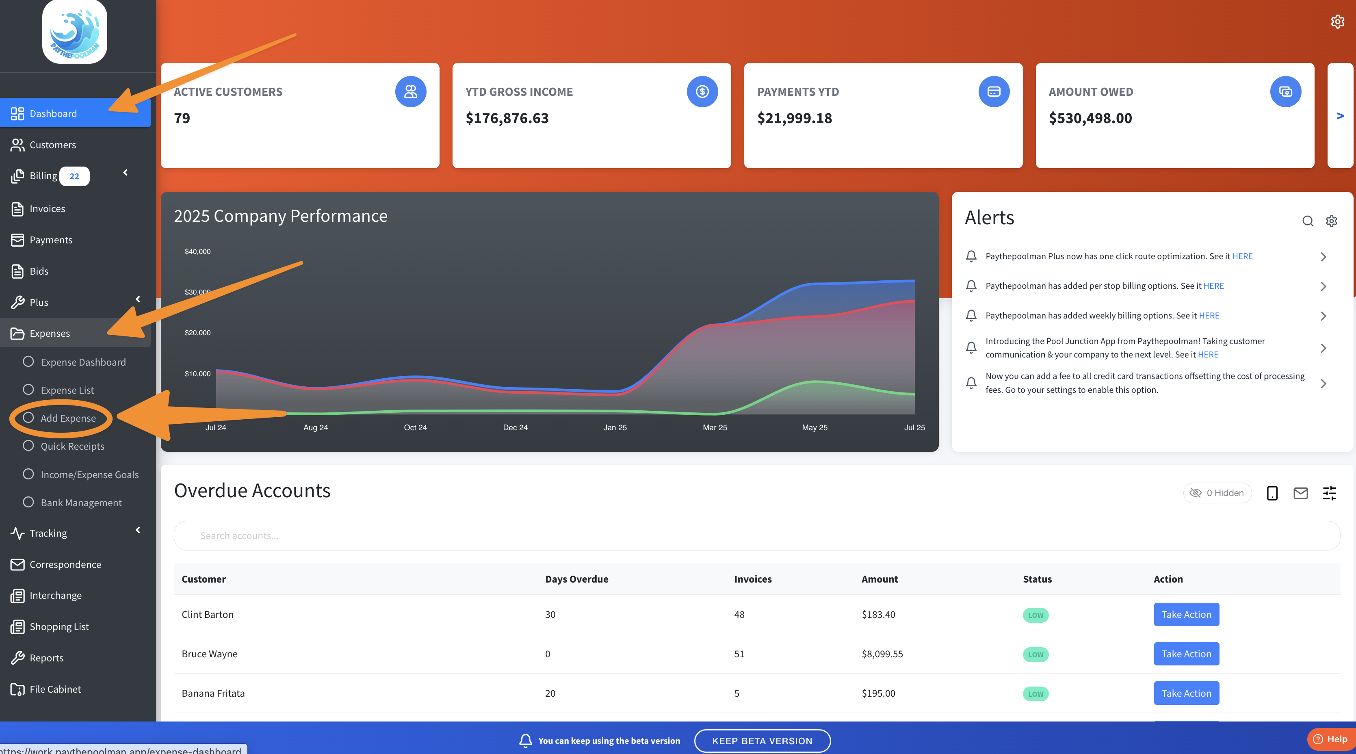
Task: Expand the Tracking submenu arrow
Action: (x=138, y=530)
